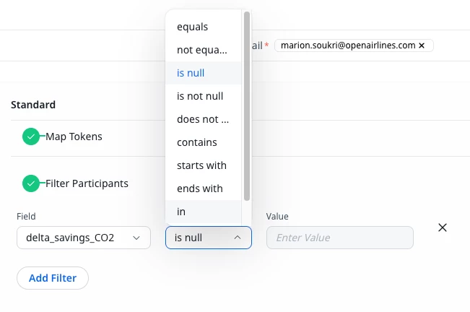The width and height of the screenshot is (470, 312).
Task: Select 'equals' from operator list
Action: tap(192, 27)
